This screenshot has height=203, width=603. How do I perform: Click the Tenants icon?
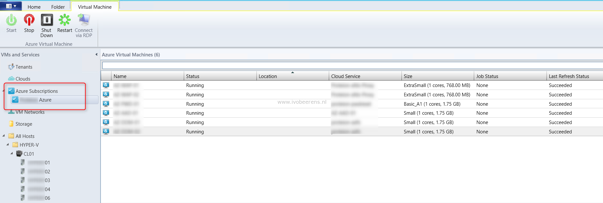coord(11,67)
